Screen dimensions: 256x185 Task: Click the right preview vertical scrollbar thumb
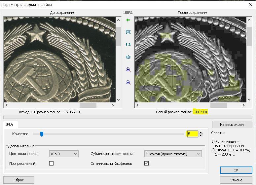coord(249,37)
